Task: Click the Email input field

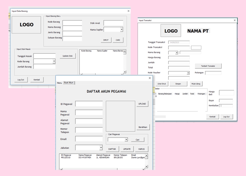Action: pyautogui.click(x=89, y=139)
